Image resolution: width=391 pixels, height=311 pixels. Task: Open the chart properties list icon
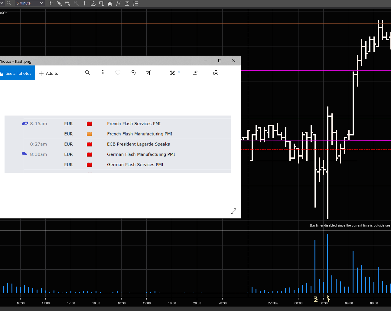point(135,3)
